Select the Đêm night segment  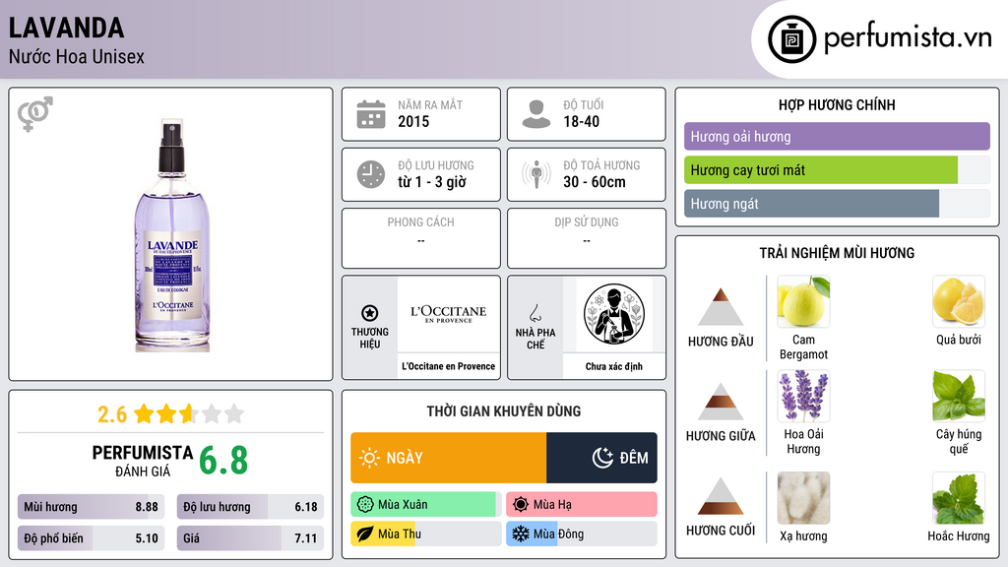pyautogui.click(x=601, y=458)
